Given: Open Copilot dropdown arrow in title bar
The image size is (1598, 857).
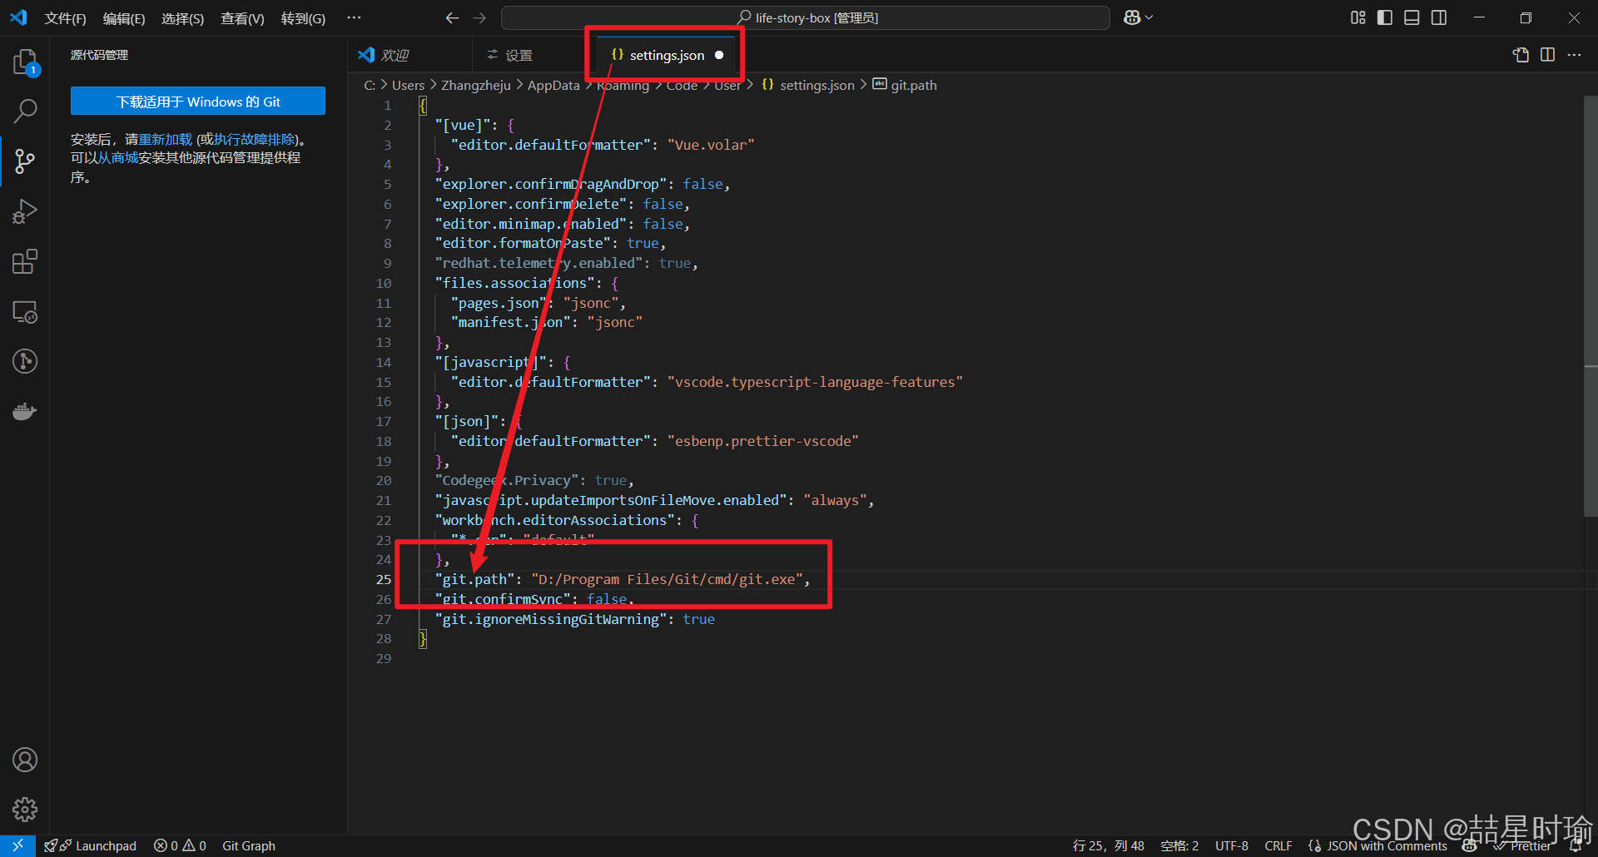Looking at the screenshot, I should [1149, 17].
